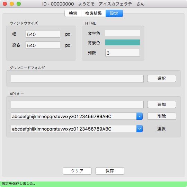Close the window with the red button

[x=5, y=4]
